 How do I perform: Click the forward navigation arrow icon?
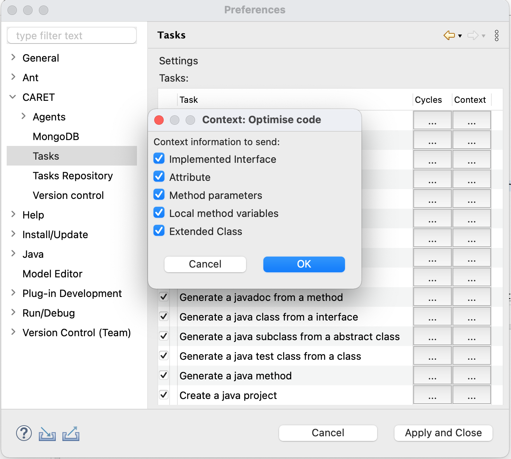coord(473,35)
